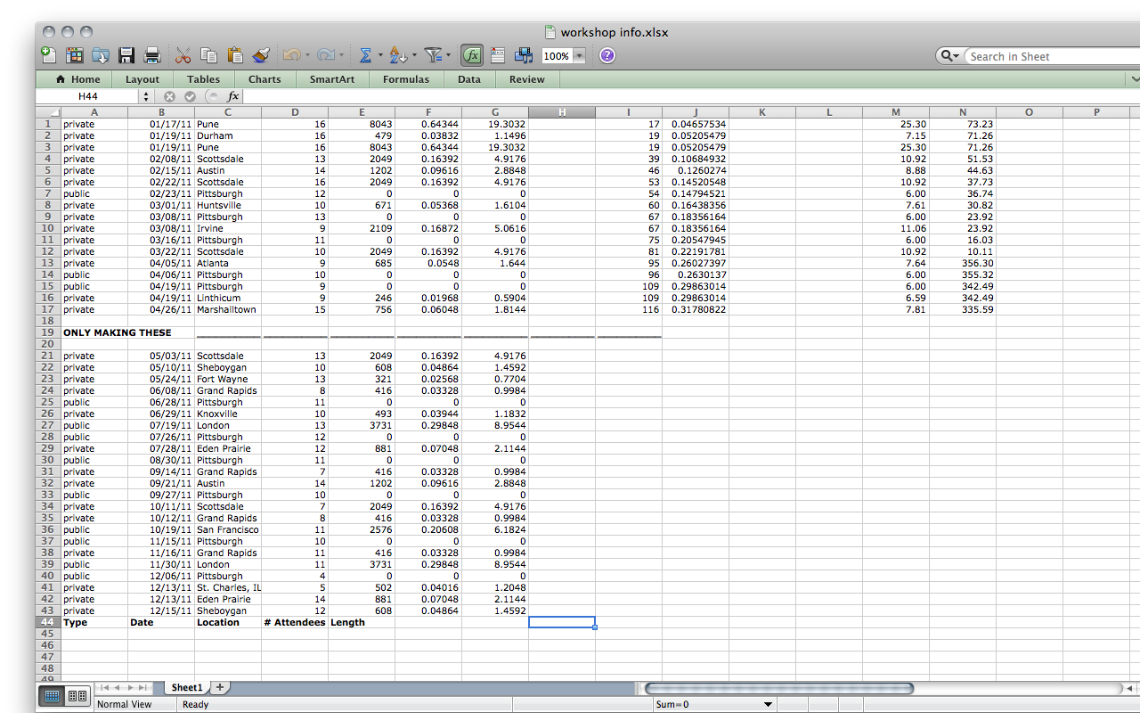Click in the Search in Sheet field
The image size is (1140, 713).
click(x=1051, y=56)
